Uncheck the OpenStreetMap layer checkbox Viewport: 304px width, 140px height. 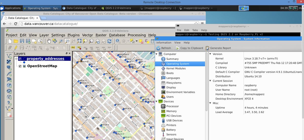pyautogui.click(x=20, y=66)
